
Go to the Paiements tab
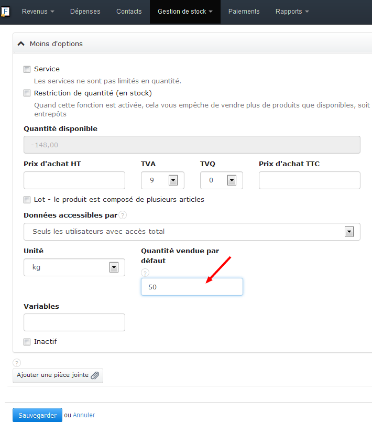coord(244,12)
